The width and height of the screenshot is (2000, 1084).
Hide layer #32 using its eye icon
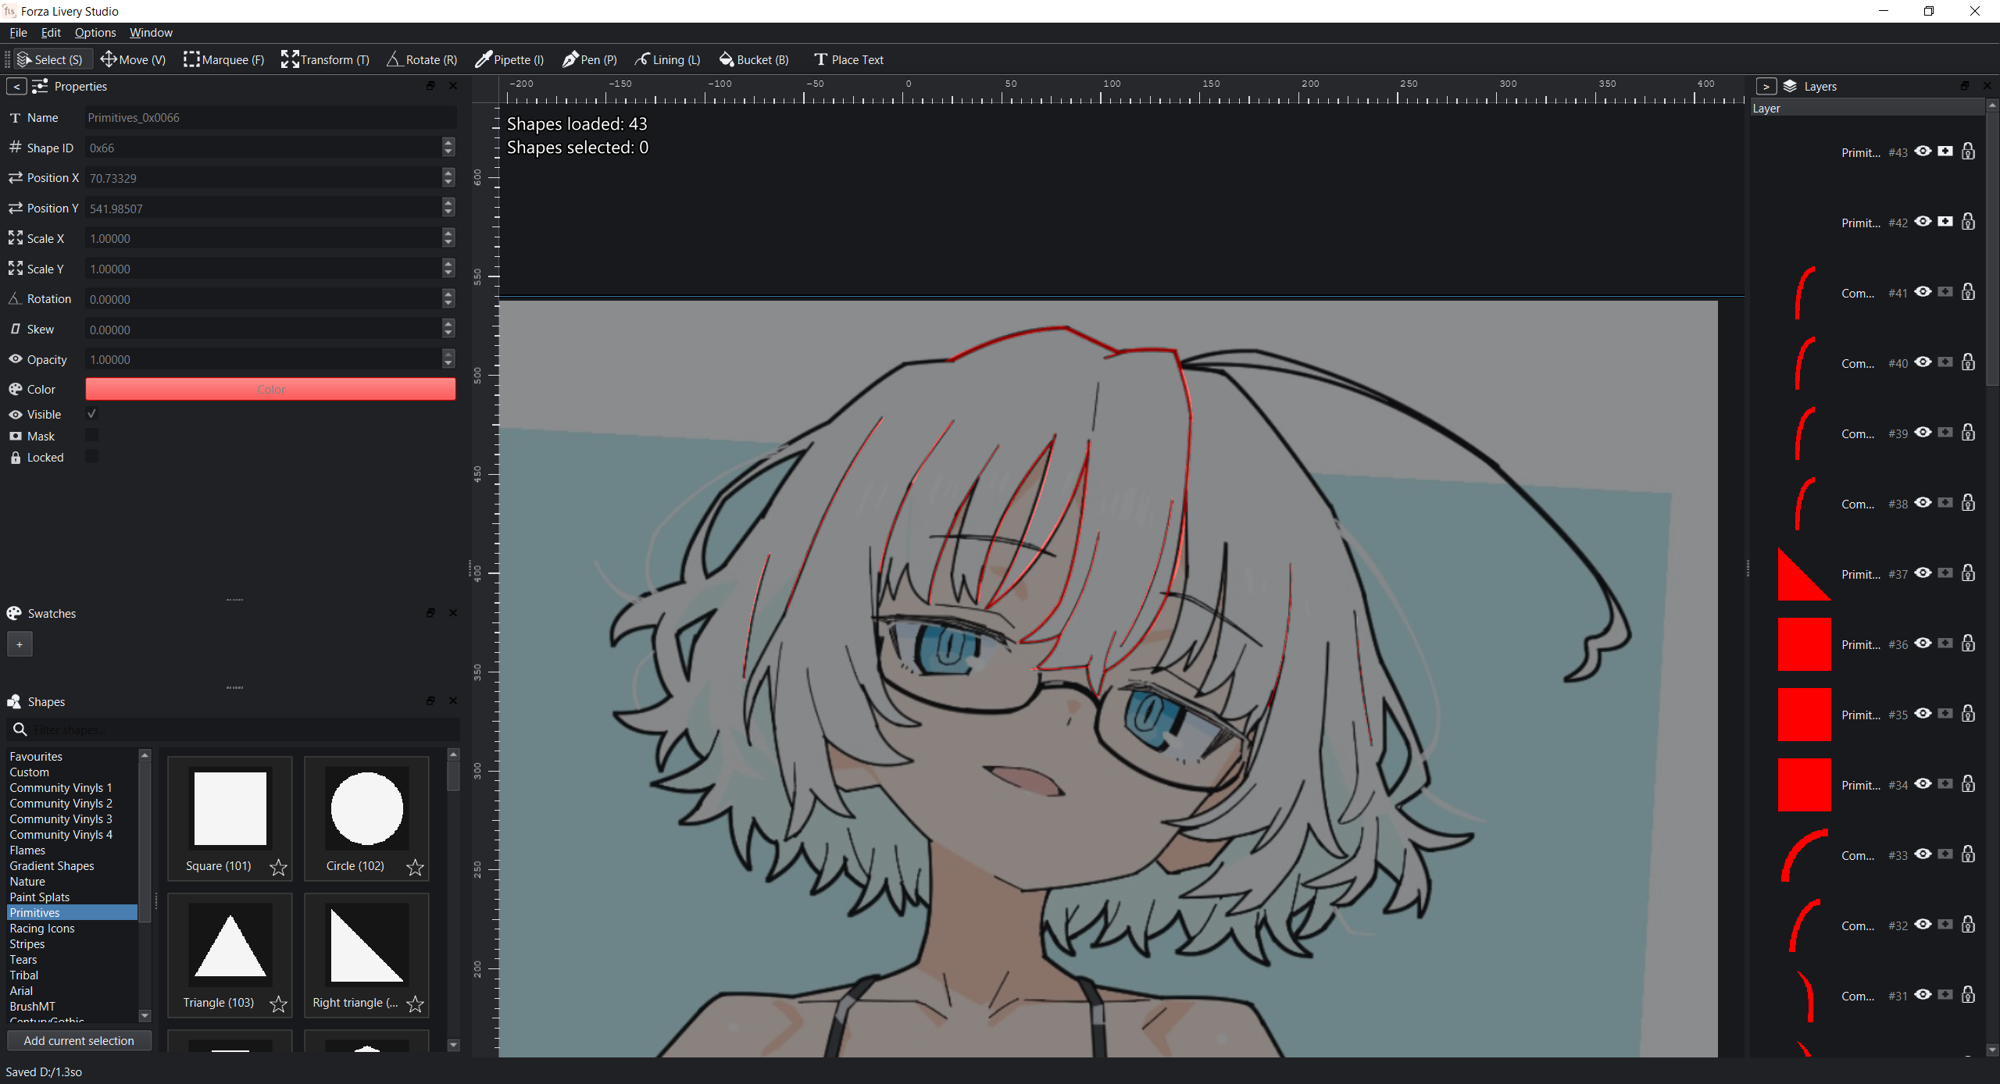1923,925
